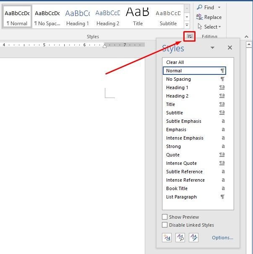Open the Style Inspector icon button

pyautogui.click(x=180, y=238)
